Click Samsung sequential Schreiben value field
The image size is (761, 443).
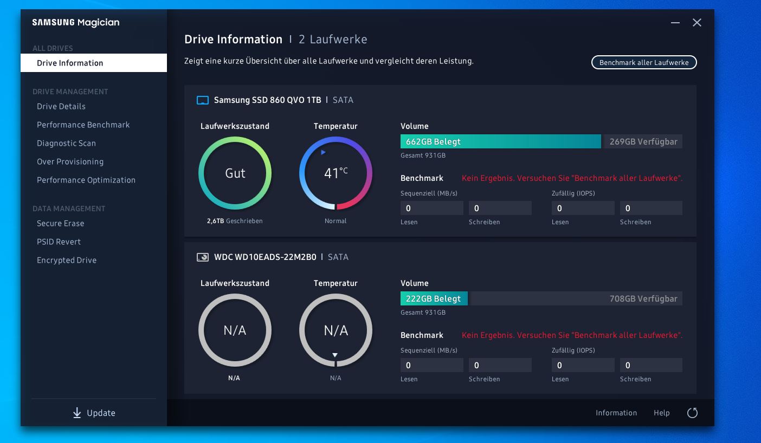pyautogui.click(x=500, y=208)
